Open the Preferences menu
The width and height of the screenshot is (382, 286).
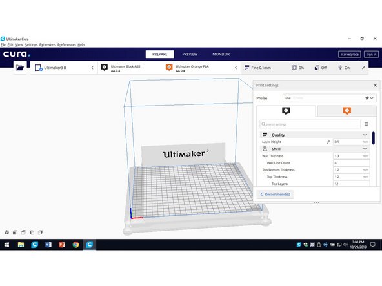click(66, 44)
